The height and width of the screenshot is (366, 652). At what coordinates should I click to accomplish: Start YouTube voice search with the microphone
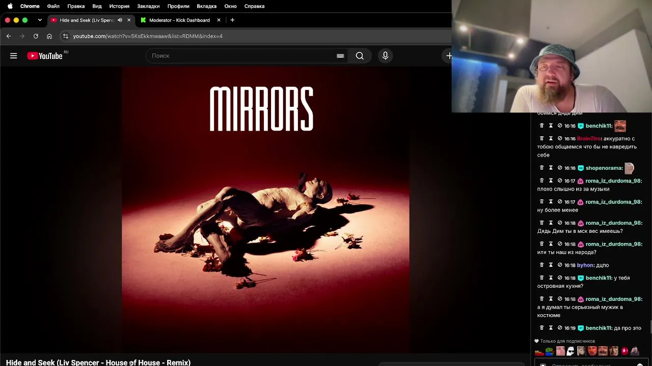point(385,56)
